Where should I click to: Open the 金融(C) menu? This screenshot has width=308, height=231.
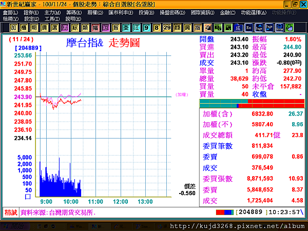(227, 13)
